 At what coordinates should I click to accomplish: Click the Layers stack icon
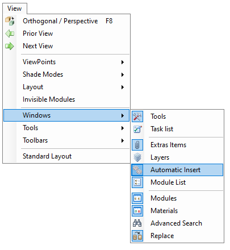tap(137, 157)
